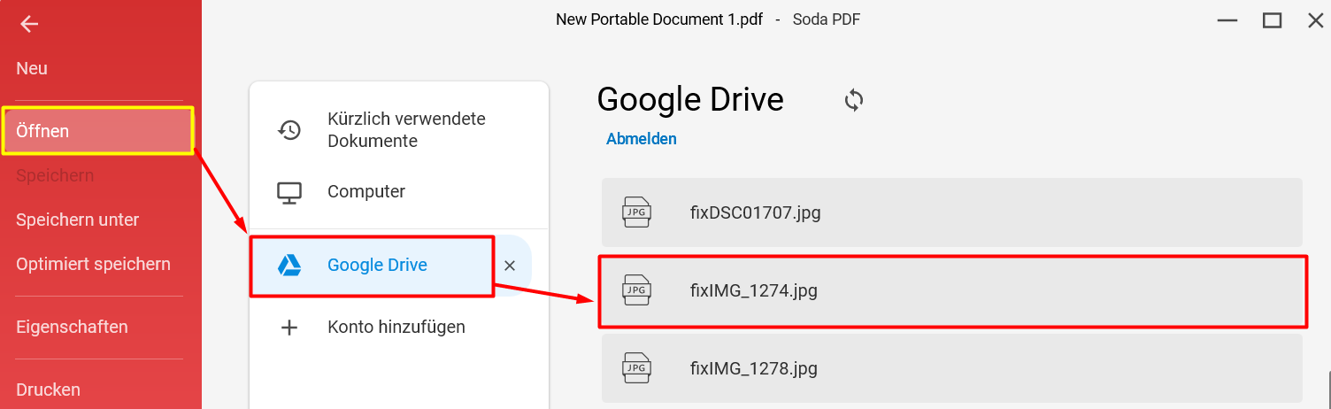The height and width of the screenshot is (409, 1331).
Task: Open file fixIMG_1278.jpg
Action: click(952, 368)
